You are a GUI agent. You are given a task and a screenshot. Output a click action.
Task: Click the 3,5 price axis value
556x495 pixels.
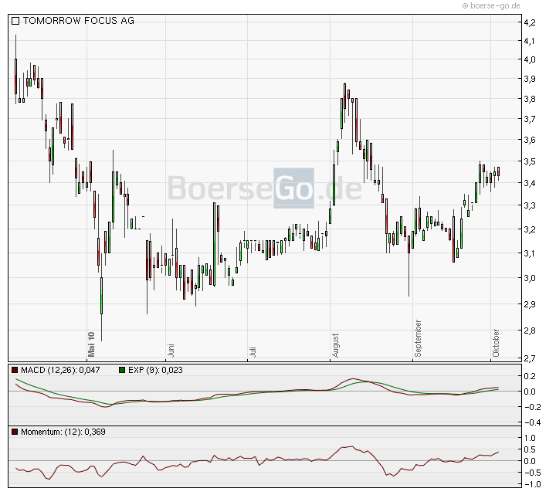pyautogui.click(x=530, y=161)
